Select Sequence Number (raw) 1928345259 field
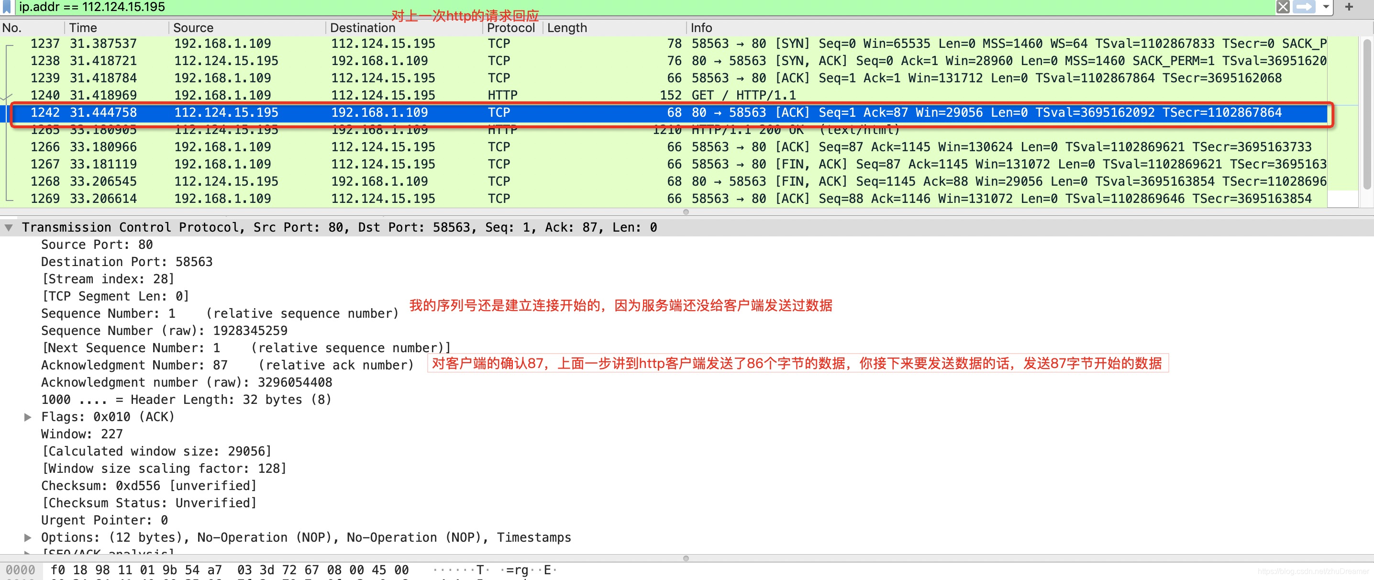 point(164,331)
